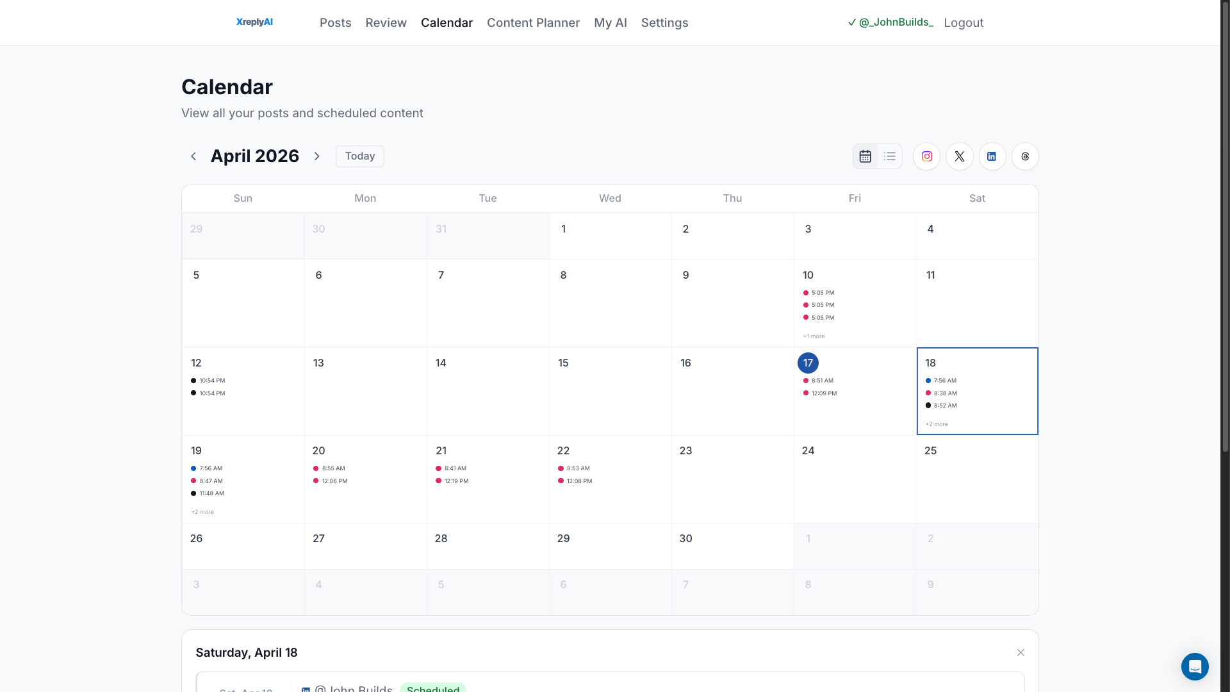1230x692 pixels.
Task: Expand '+2 more' on April 18
Action: [x=936, y=424]
